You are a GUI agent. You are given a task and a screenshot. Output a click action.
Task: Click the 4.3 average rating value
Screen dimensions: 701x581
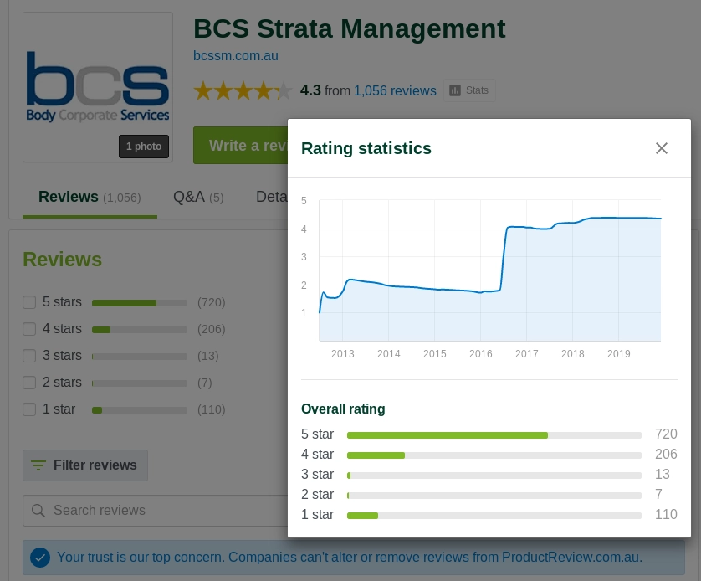click(x=310, y=90)
